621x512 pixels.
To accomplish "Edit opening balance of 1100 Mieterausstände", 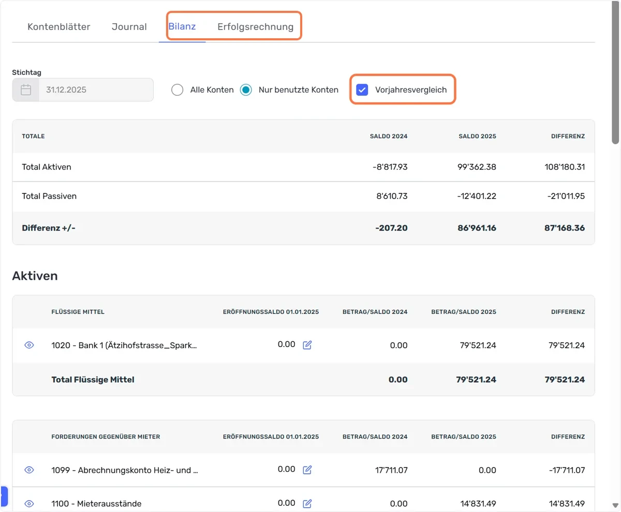I will pyautogui.click(x=307, y=503).
